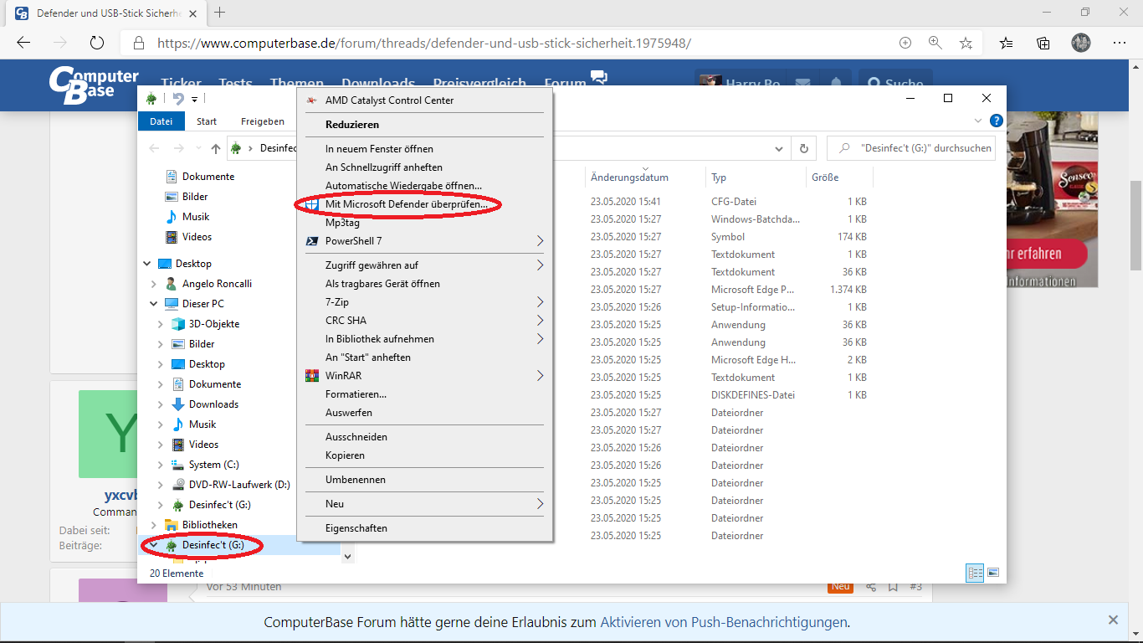Choose Formatieren from context menu
1143x643 pixels.
click(x=425, y=394)
